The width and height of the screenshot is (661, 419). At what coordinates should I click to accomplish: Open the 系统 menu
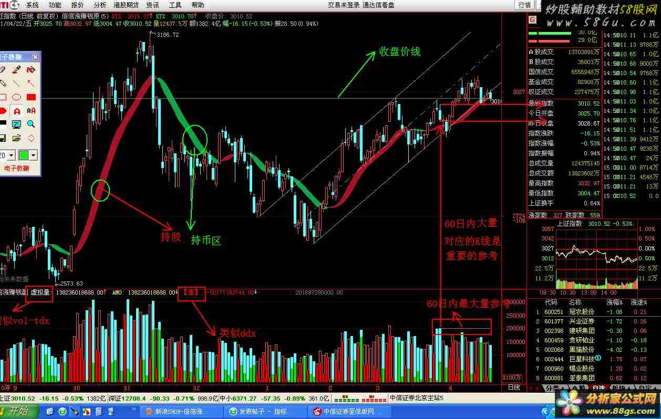[x=33, y=5]
